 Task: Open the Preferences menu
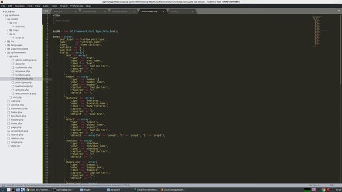pos(76,6)
